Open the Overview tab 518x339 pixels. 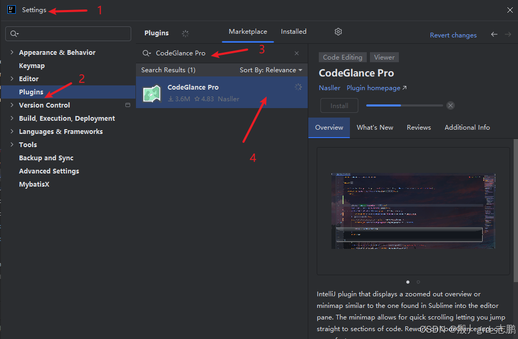[329, 128]
